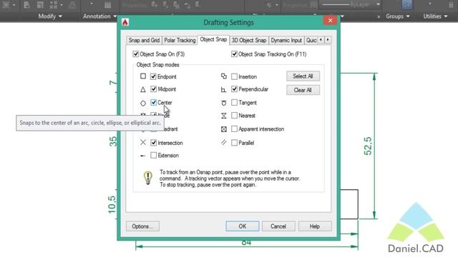This screenshot has width=458, height=257.
Task: Toggle the Object Snap On (F3) checkbox
Action: tap(135, 54)
